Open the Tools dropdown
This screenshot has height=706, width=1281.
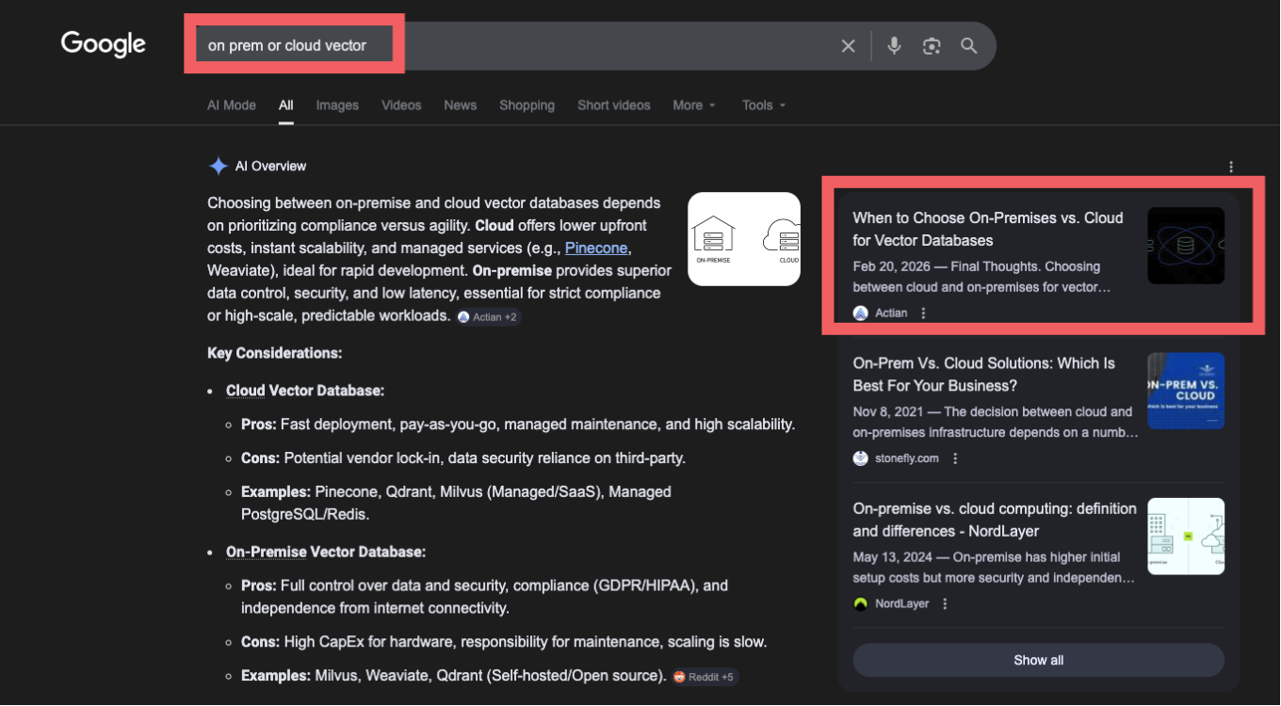point(764,105)
